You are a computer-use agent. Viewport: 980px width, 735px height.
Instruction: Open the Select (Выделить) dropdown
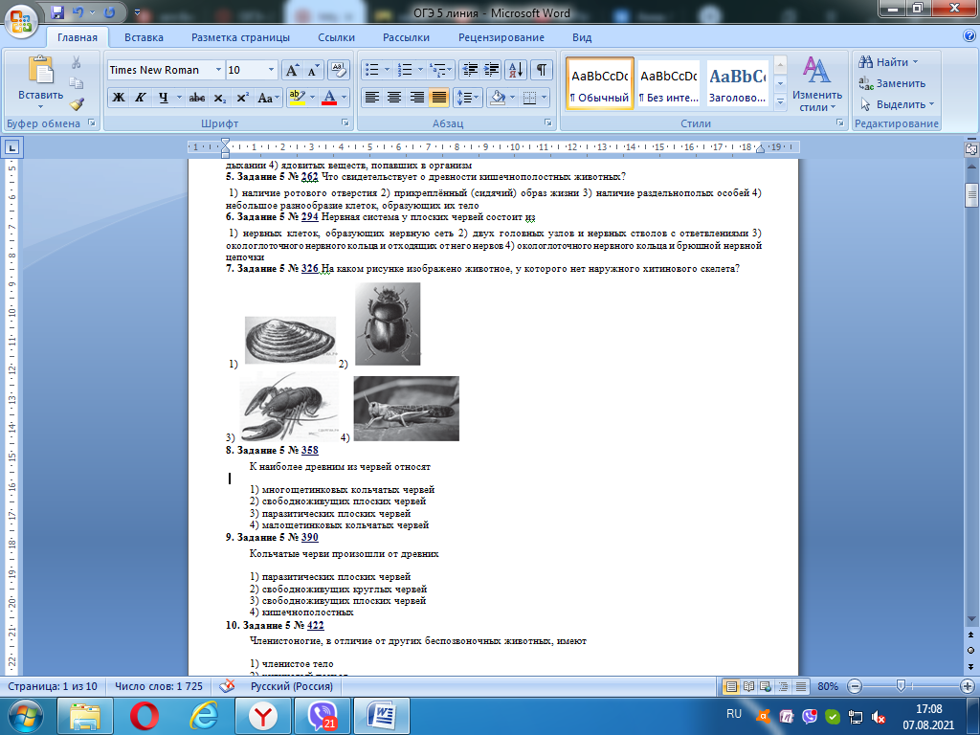coord(898,103)
